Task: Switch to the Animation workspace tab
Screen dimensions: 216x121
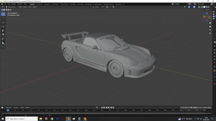Action: (x=80, y=4)
